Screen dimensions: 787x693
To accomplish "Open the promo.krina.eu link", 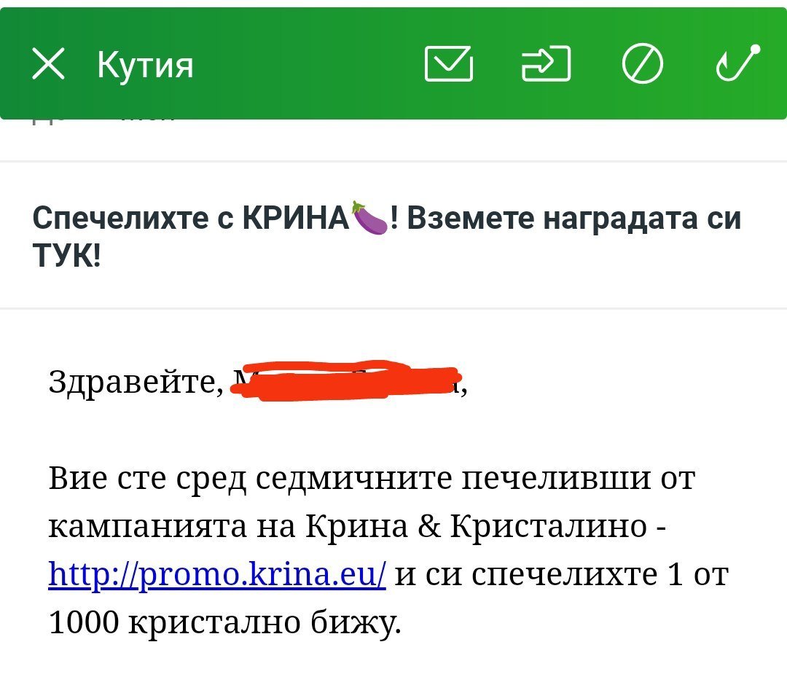I will [217, 575].
